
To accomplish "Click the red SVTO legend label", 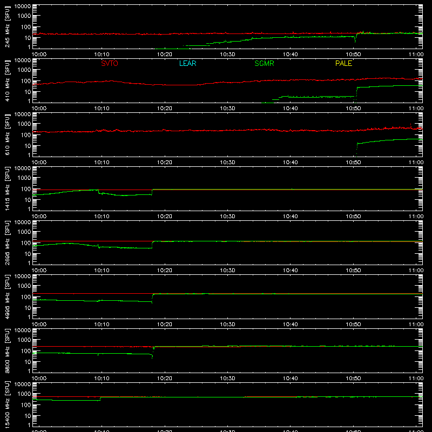I will point(110,63).
